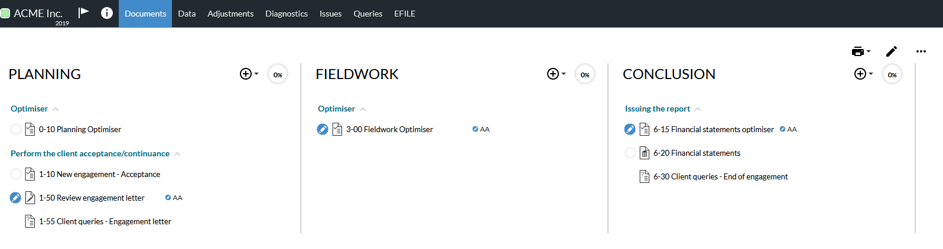943x249 pixels.
Task: Toggle status circle for 1-10 New engagement
Action: click(16, 174)
